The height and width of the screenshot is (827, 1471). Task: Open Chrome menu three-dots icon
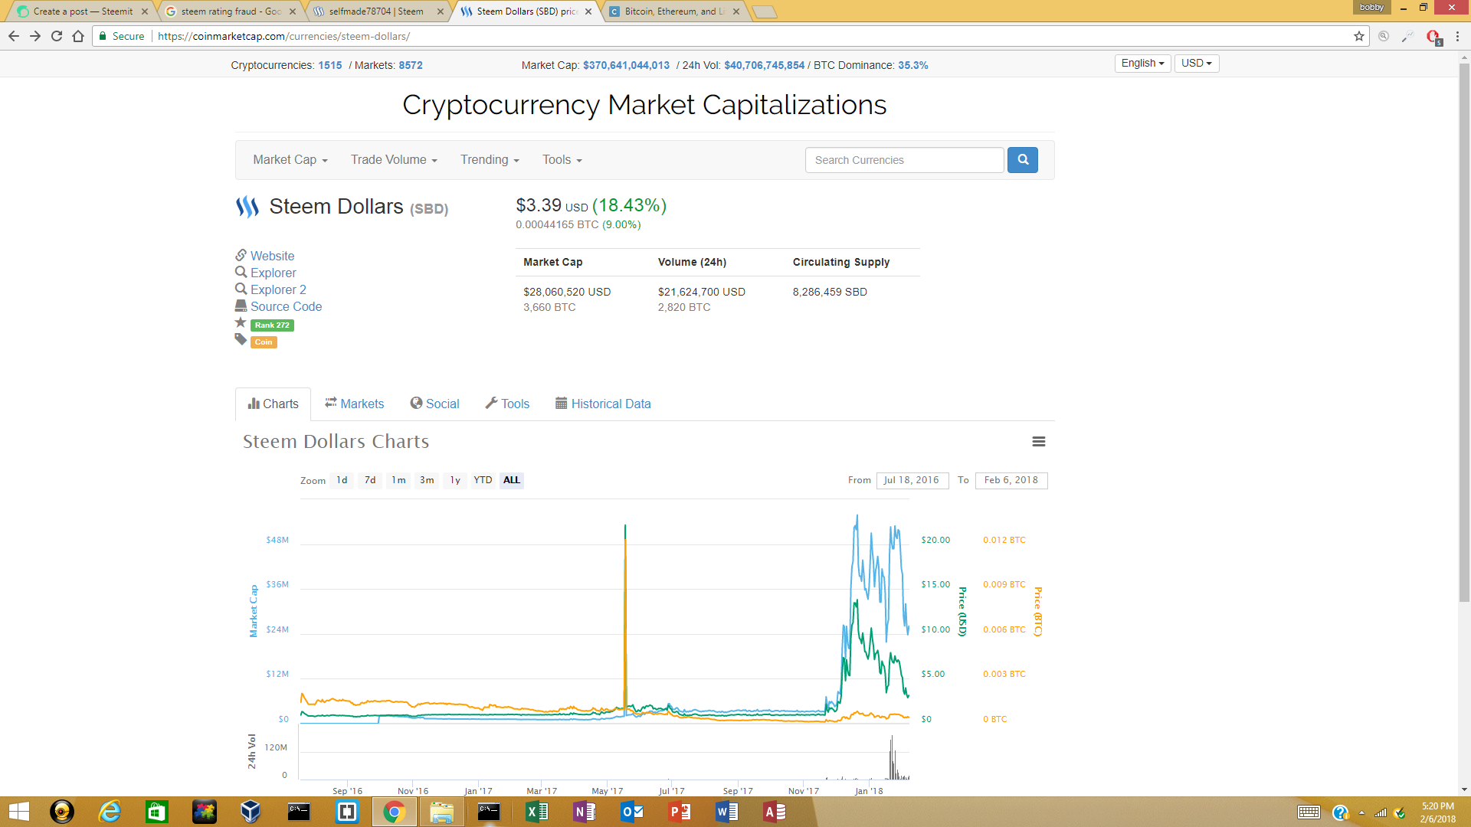point(1457,36)
